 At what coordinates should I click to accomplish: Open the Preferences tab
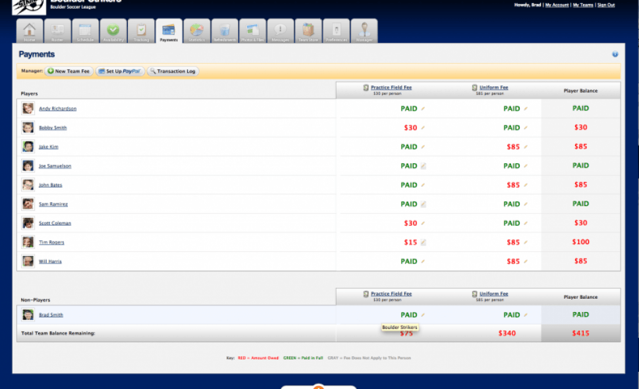click(336, 30)
